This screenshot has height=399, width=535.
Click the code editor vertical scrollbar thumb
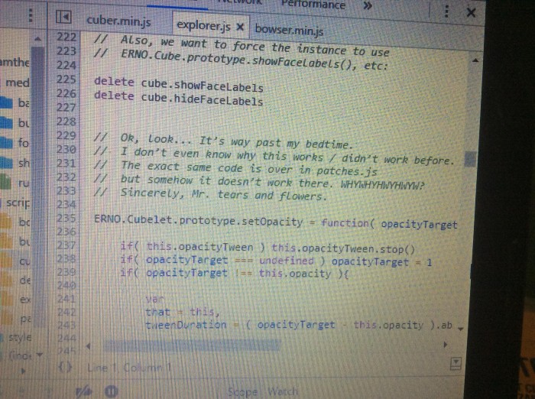[x=470, y=159]
